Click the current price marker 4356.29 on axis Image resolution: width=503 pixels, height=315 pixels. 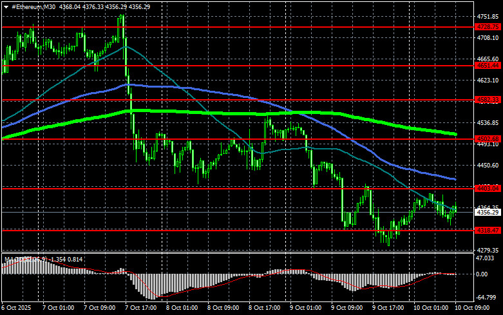(x=488, y=213)
